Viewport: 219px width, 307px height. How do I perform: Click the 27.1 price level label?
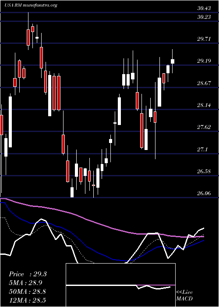coord(202,150)
